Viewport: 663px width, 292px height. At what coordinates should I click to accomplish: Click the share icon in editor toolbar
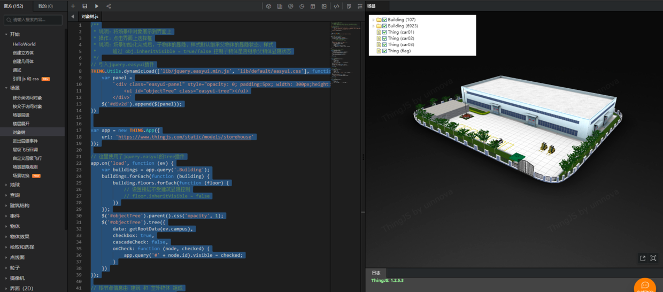coord(109,6)
